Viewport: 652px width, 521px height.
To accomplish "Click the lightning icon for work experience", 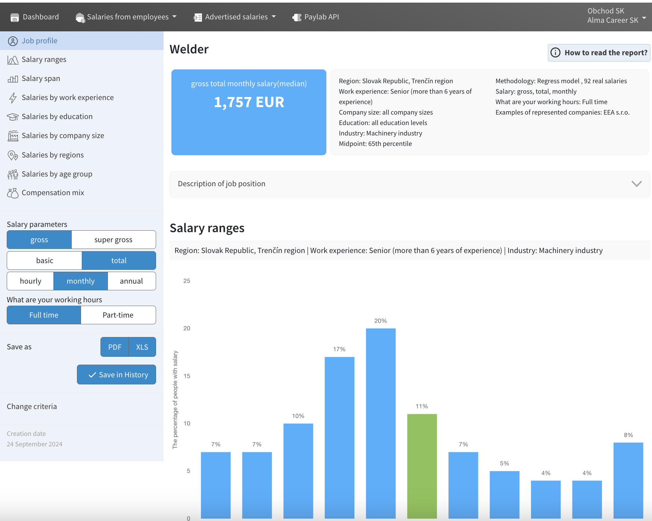I will coord(13,98).
